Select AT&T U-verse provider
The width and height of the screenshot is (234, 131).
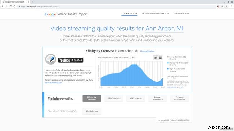click(x=135, y=98)
